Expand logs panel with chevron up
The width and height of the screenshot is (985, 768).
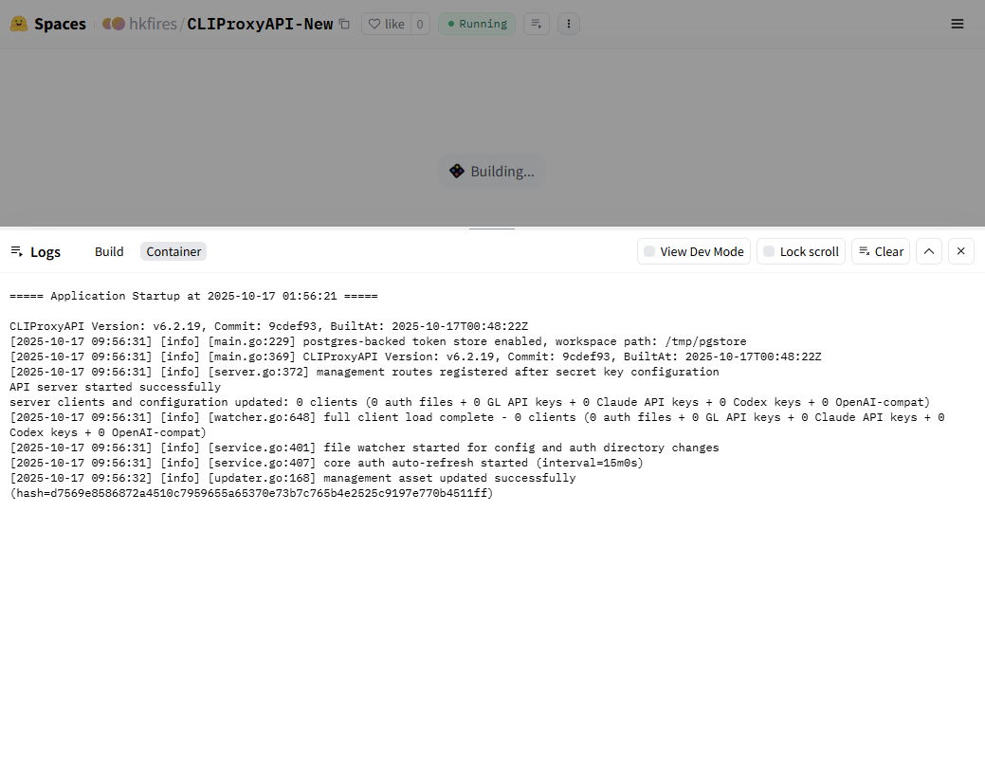[x=929, y=251]
